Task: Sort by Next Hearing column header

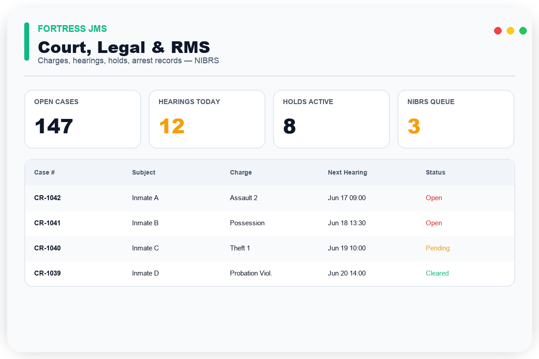Action: point(347,172)
